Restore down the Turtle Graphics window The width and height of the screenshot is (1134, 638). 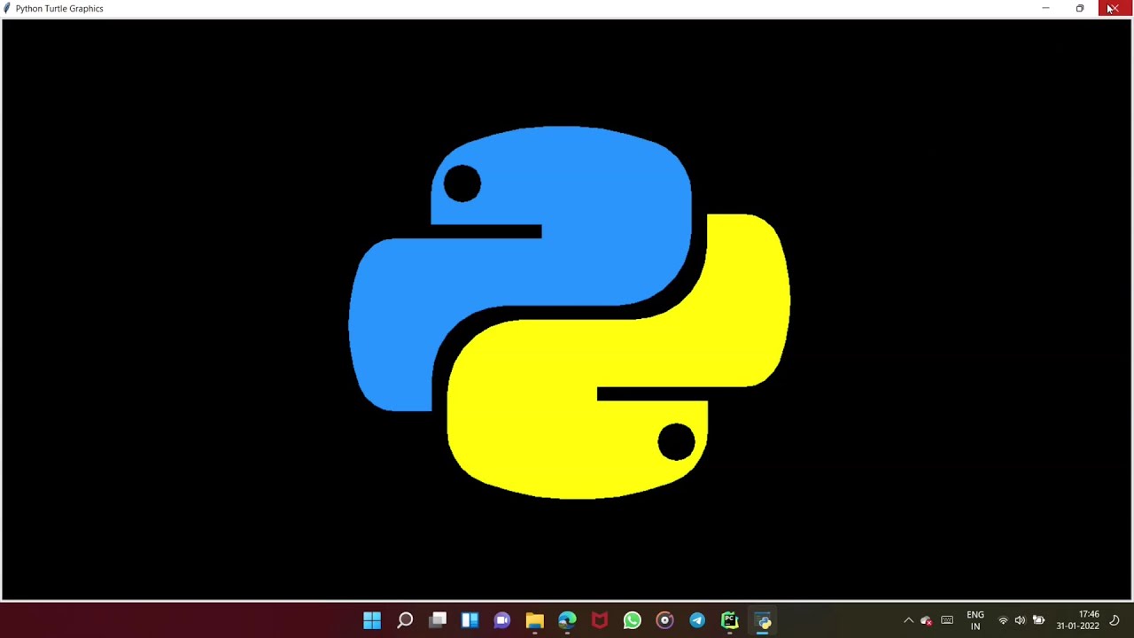pyautogui.click(x=1080, y=8)
